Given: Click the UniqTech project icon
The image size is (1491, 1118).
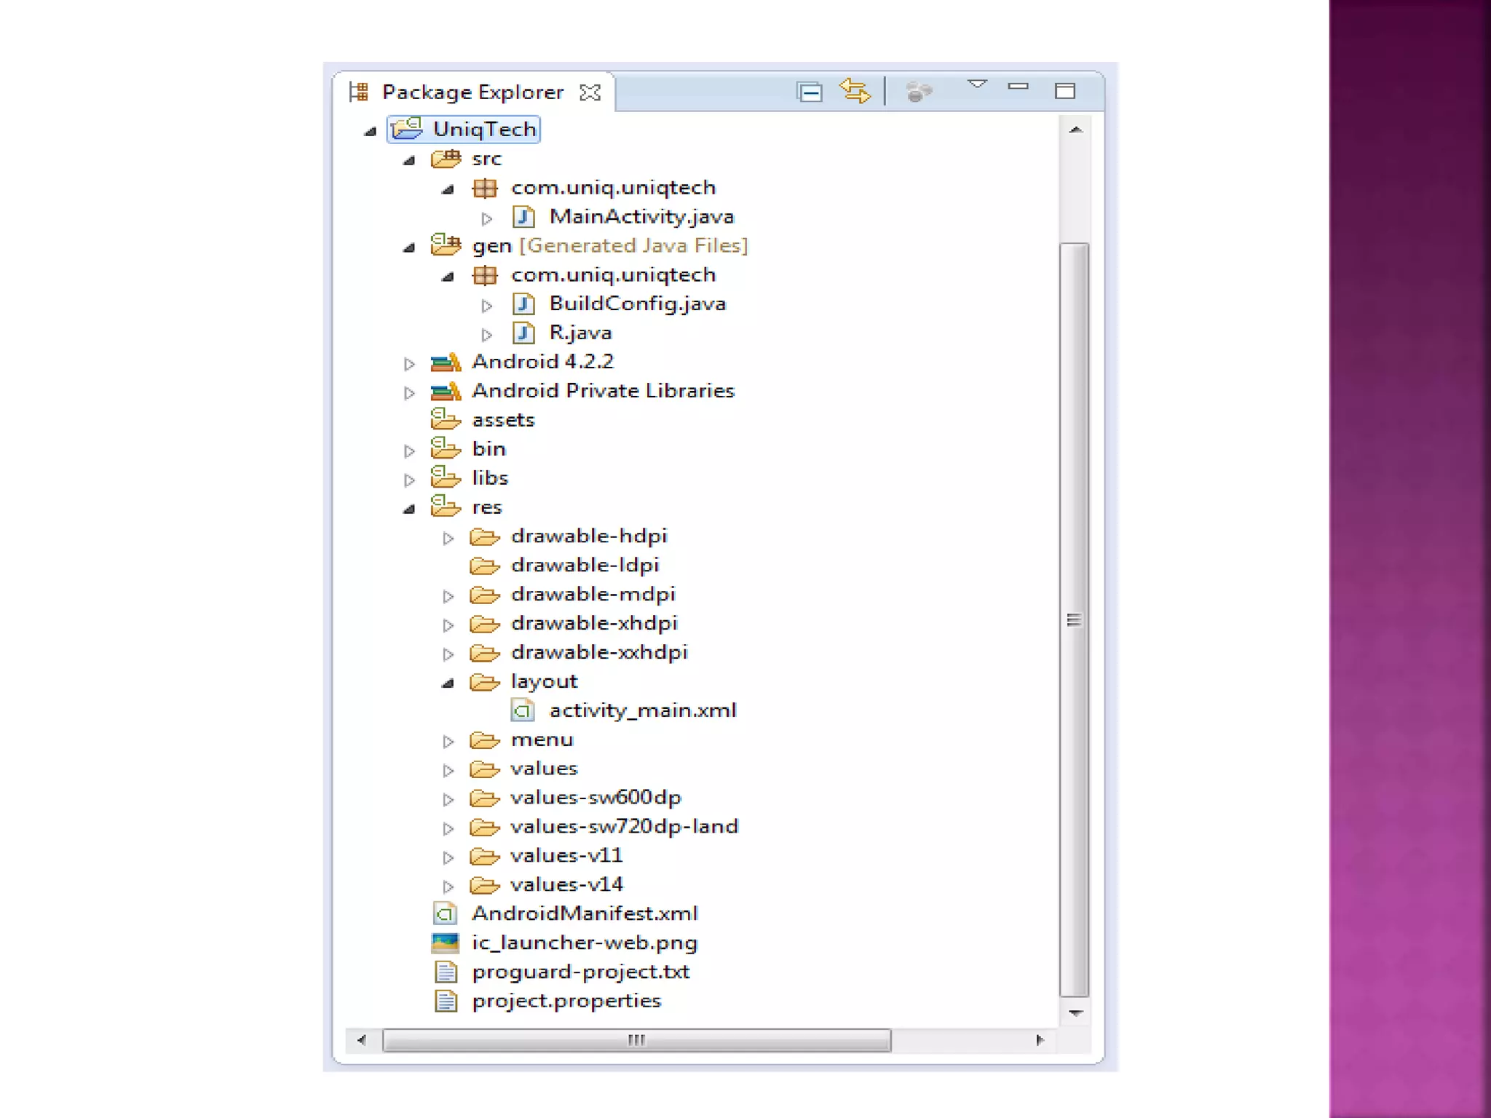Looking at the screenshot, I should click(x=406, y=129).
